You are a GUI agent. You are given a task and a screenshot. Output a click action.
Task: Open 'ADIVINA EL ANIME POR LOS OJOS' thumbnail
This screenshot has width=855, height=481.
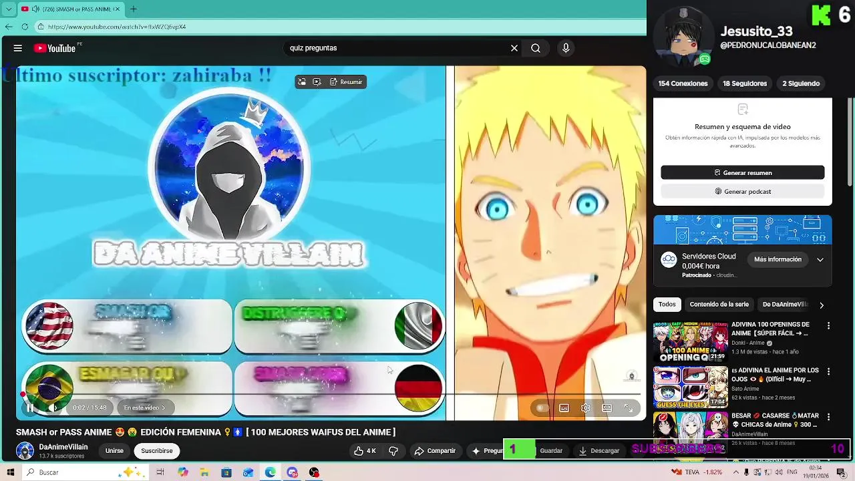[x=691, y=387]
